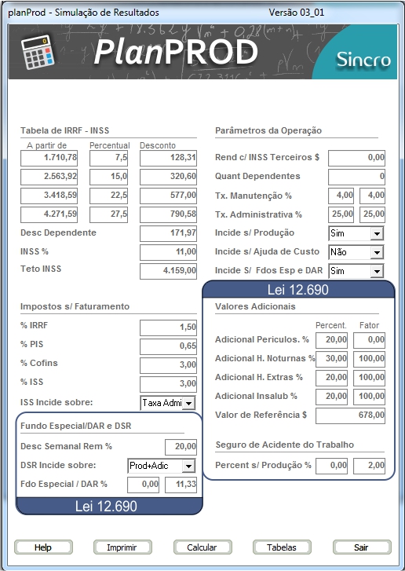The height and width of the screenshot is (571, 405).
Task: Run the Calcular button
Action: coord(202,547)
